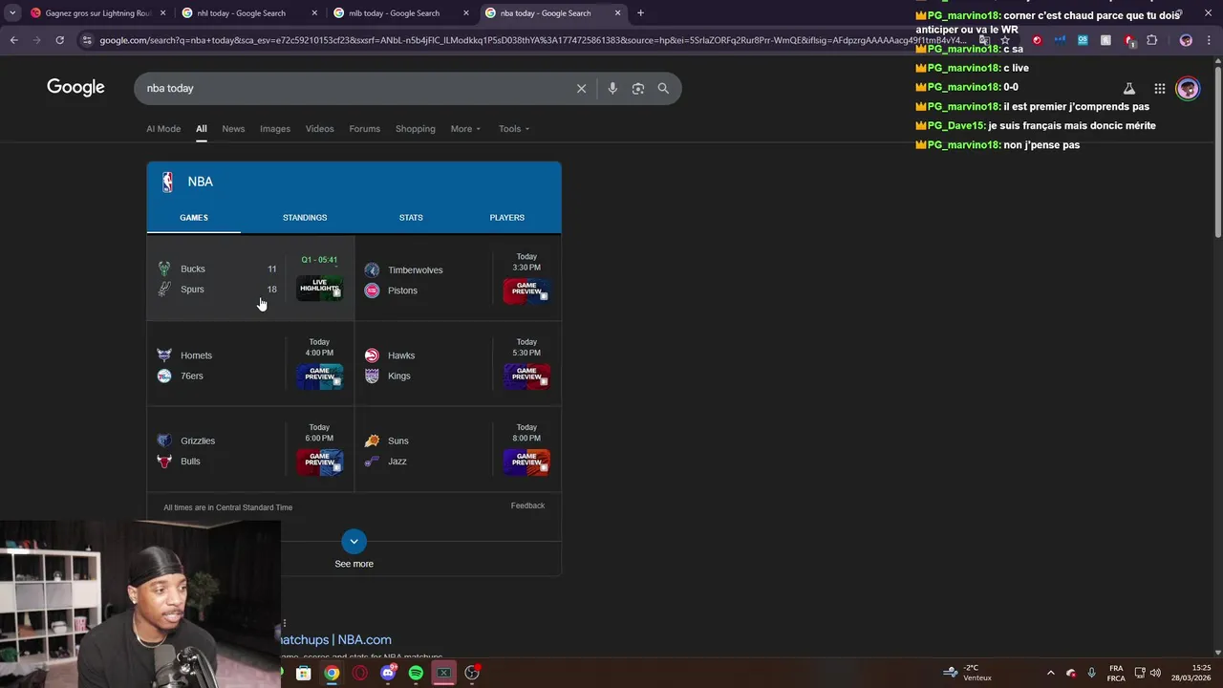Image resolution: width=1223 pixels, height=688 pixels.
Task: Open a new browser tab
Action: (x=640, y=13)
